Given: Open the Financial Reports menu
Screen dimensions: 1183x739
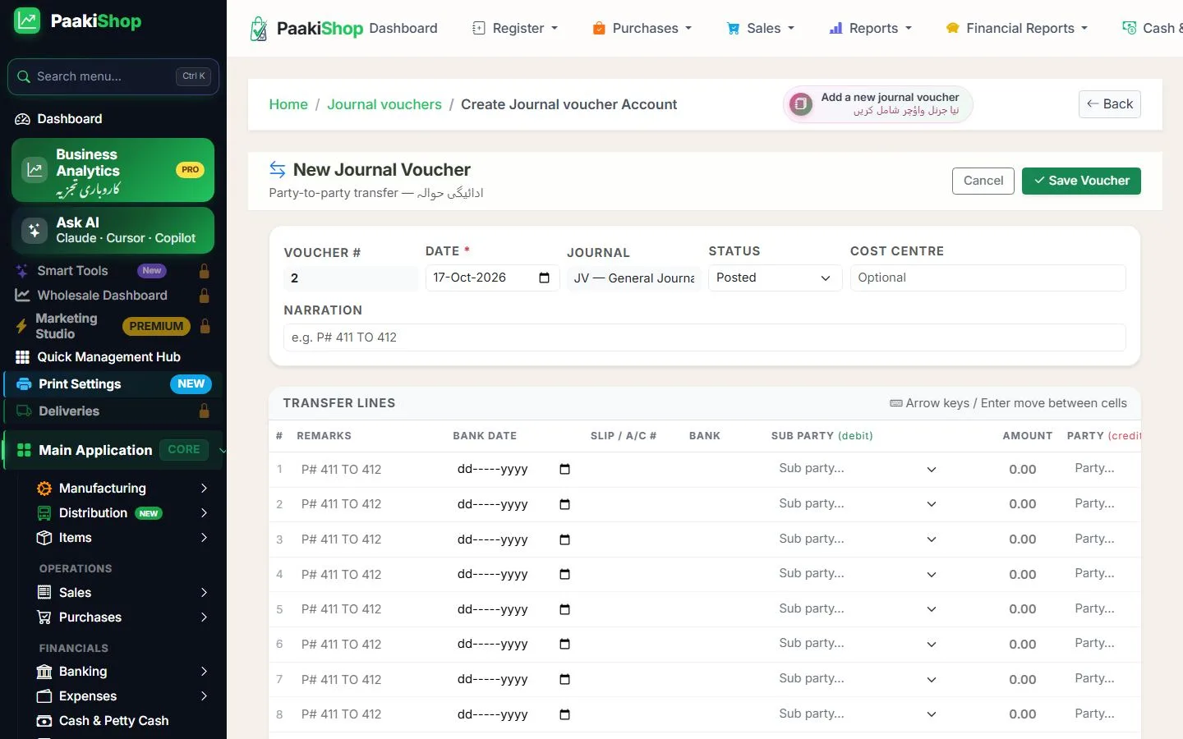Looking at the screenshot, I should pyautogui.click(x=1016, y=29).
